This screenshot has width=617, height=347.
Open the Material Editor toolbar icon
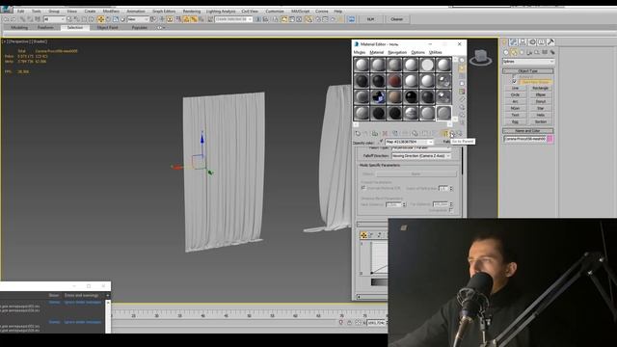click(308, 19)
